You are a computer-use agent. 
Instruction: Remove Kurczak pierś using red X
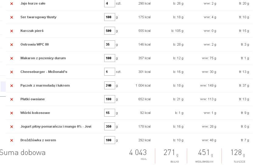12,31
